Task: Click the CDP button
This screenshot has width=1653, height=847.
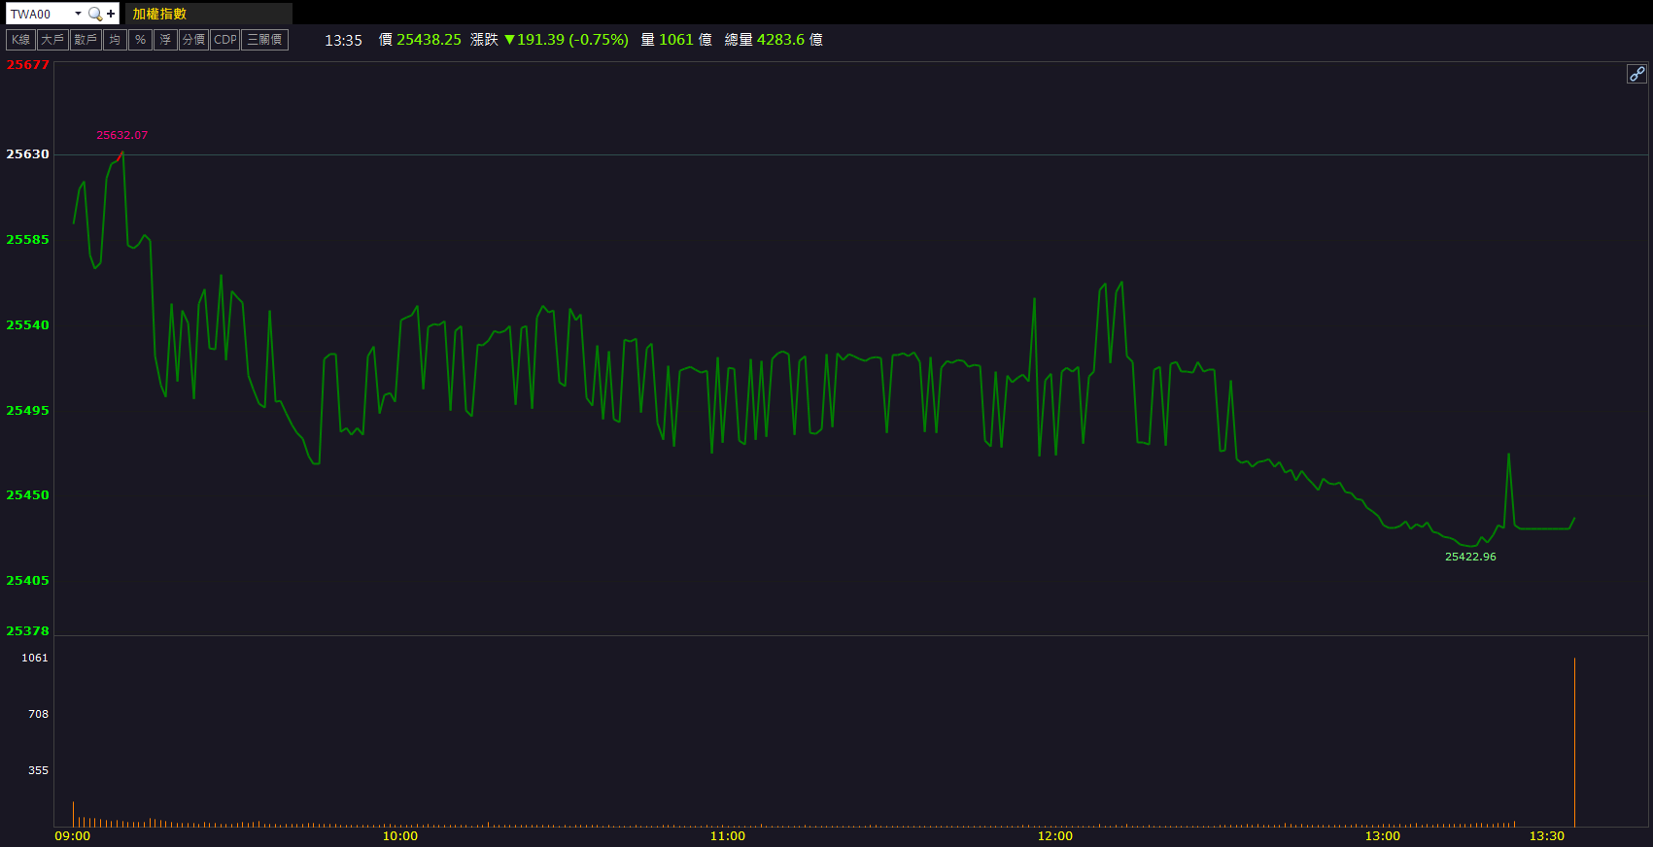Action: tap(224, 40)
